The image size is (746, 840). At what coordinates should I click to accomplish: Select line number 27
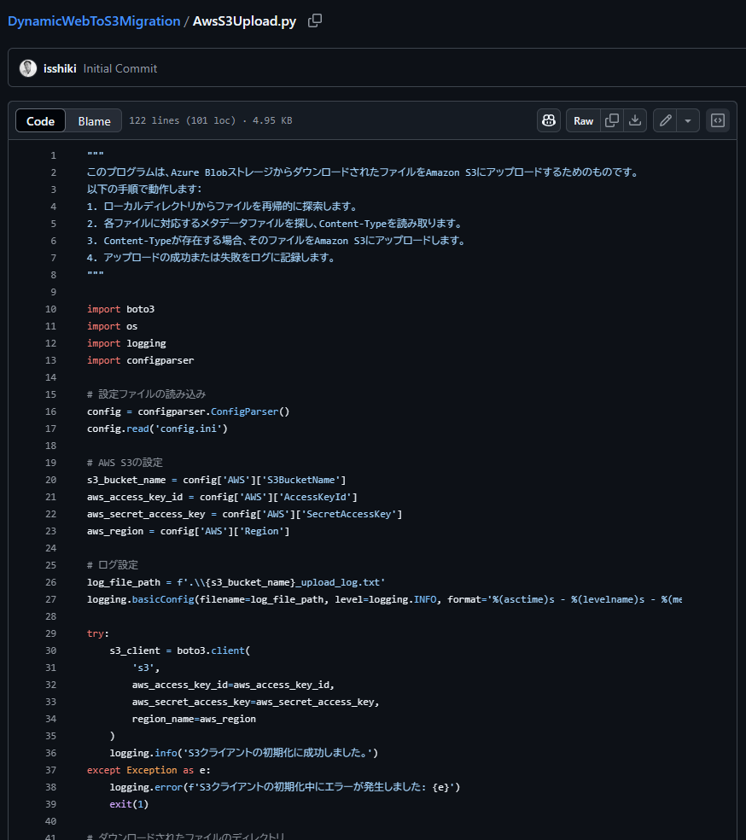[x=49, y=598]
